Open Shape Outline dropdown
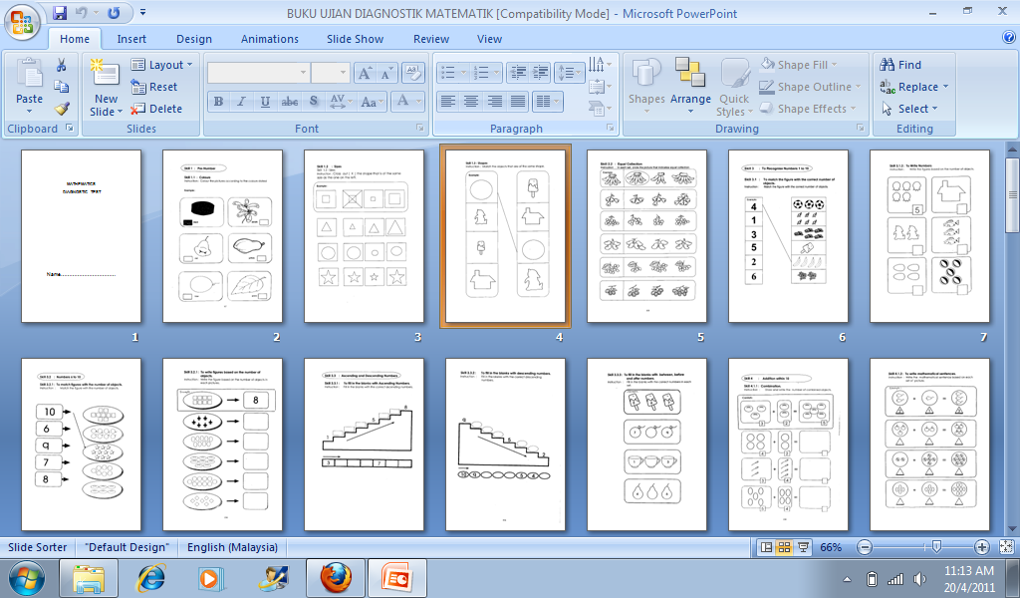This screenshot has width=1020, height=598. click(810, 87)
